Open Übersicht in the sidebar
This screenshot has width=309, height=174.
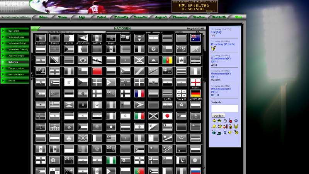click(x=15, y=31)
